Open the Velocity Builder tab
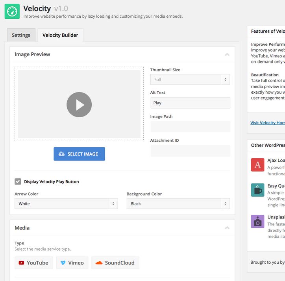Screen dimensions: 285x281 click(60, 35)
